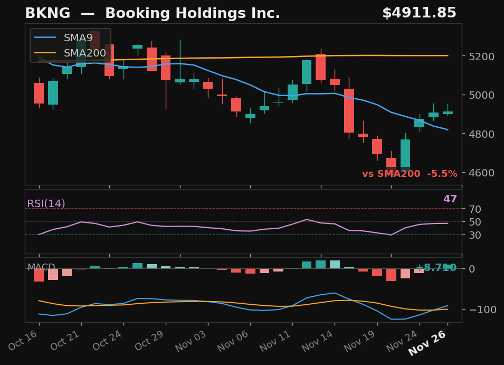The height and width of the screenshot is (365, 504).
Task: Click the Nov 24 date label
Action: tap(402, 341)
